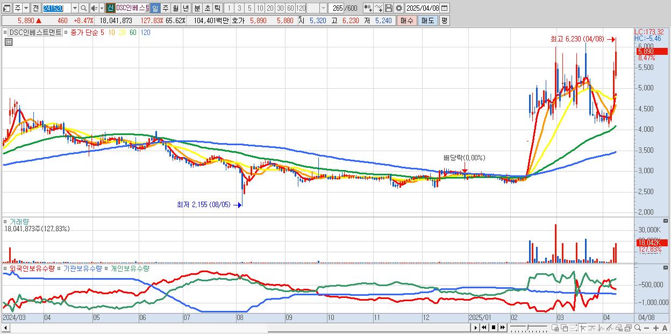The height and width of the screenshot is (334, 671).
Task: Click the 매수 buy button
Action: (x=407, y=20)
